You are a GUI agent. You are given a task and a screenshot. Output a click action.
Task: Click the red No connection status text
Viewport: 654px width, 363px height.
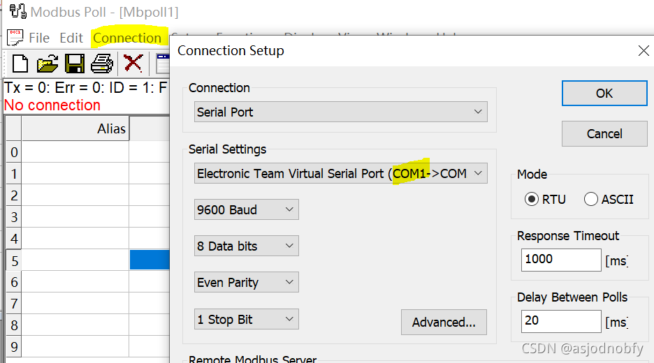(52, 105)
